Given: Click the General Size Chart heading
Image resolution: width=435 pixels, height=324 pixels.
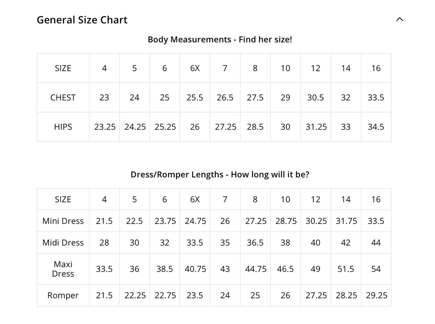Looking at the screenshot, I should coord(82,20).
